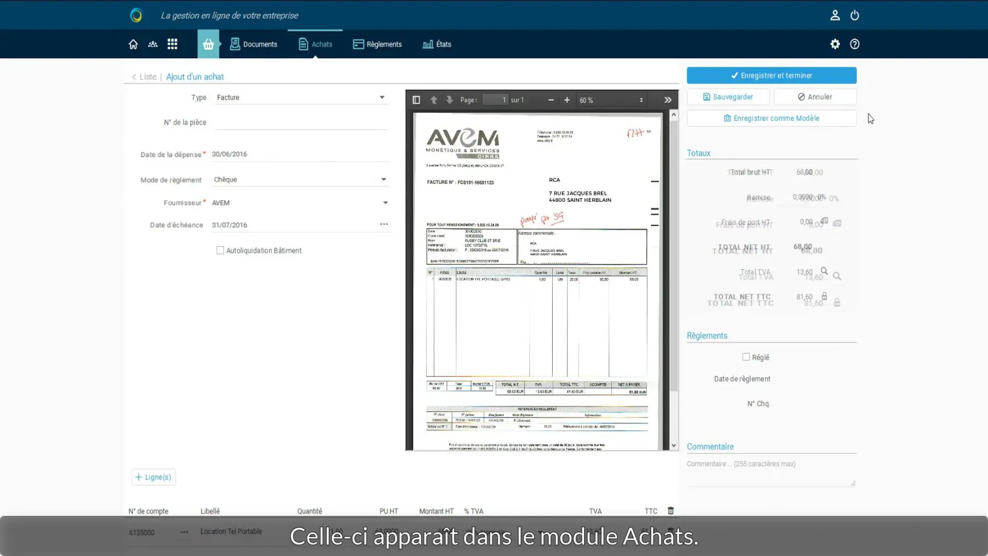Click the Total brut HT value 68,00
Viewport: 988px width, 556px height.
click(x=804, y=172)
